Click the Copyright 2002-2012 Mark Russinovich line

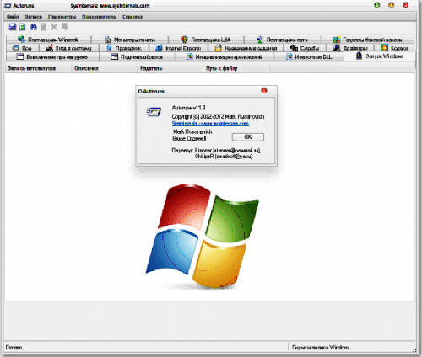tap(218, 116)
